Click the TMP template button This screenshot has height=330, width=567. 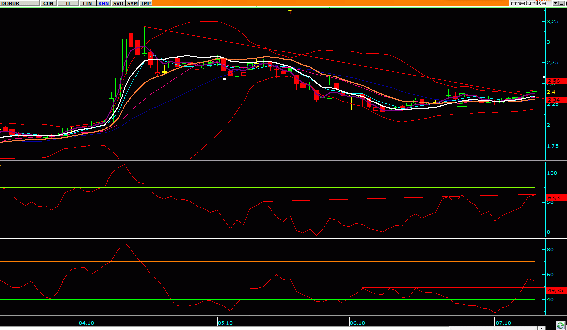pyautogui.click(x=146, y=3)
